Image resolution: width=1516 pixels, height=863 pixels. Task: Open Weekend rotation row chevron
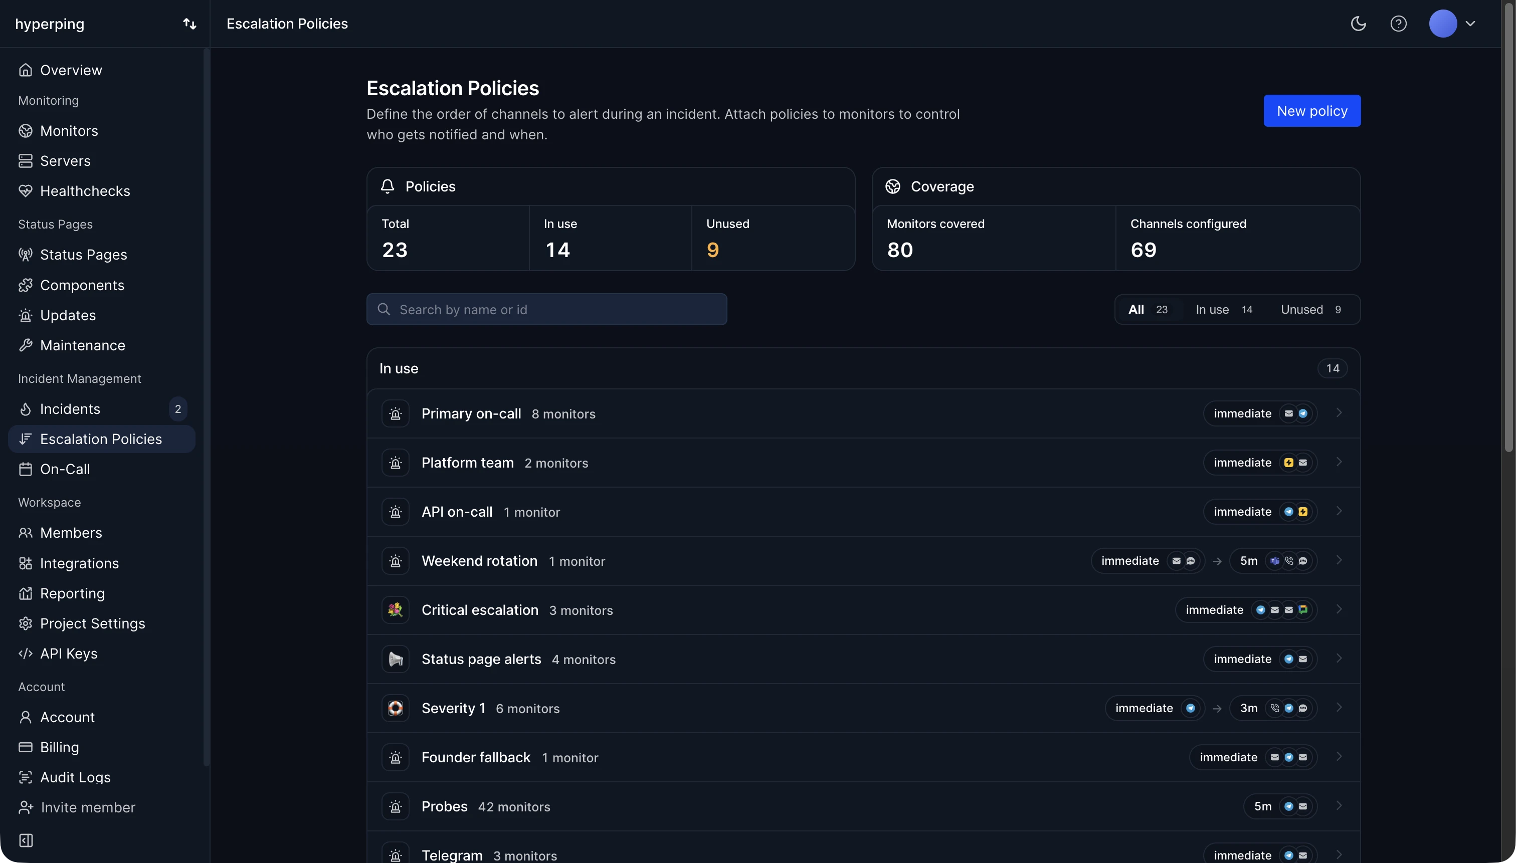point(1339,561)
